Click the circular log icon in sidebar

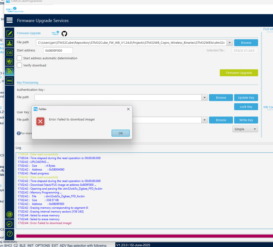coord(9,224)
